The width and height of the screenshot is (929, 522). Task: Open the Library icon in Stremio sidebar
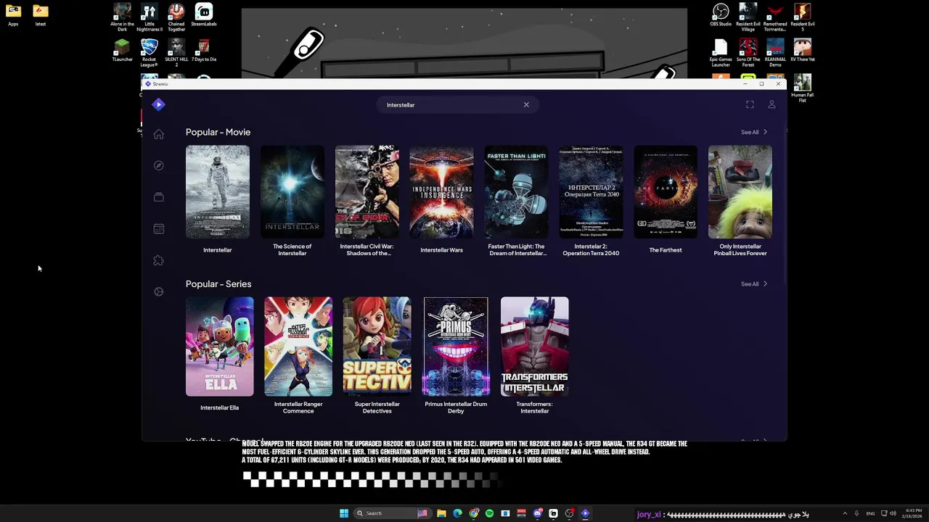pyautogui.click(x=158, y=197)
